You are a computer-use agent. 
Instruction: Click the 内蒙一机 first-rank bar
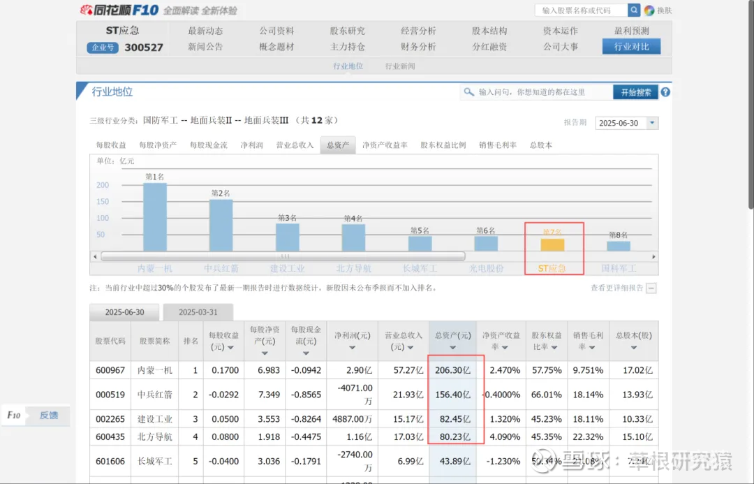point(155,217)
